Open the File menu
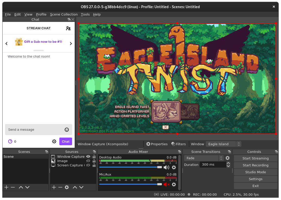This screenshot has width=281, height=200. 8,14
